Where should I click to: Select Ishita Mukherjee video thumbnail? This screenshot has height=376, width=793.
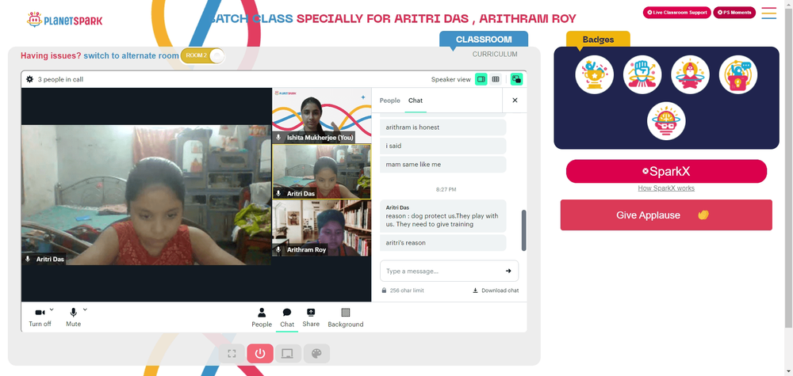(x=322, y=116)
